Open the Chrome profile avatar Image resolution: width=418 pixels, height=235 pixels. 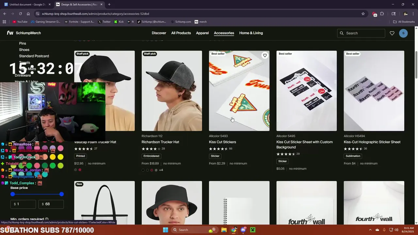point(406,14)
